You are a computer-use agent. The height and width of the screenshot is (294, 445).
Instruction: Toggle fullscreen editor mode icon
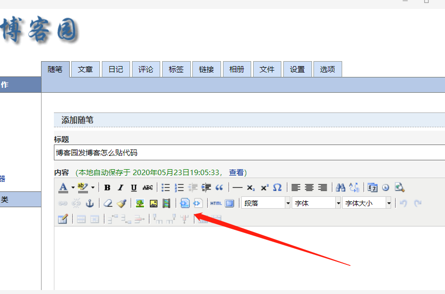point(229,203)
